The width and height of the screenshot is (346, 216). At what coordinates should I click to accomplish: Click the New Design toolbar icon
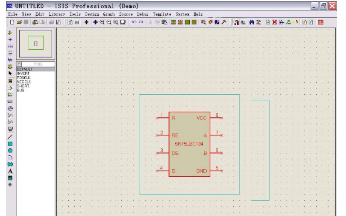(12, 22)
